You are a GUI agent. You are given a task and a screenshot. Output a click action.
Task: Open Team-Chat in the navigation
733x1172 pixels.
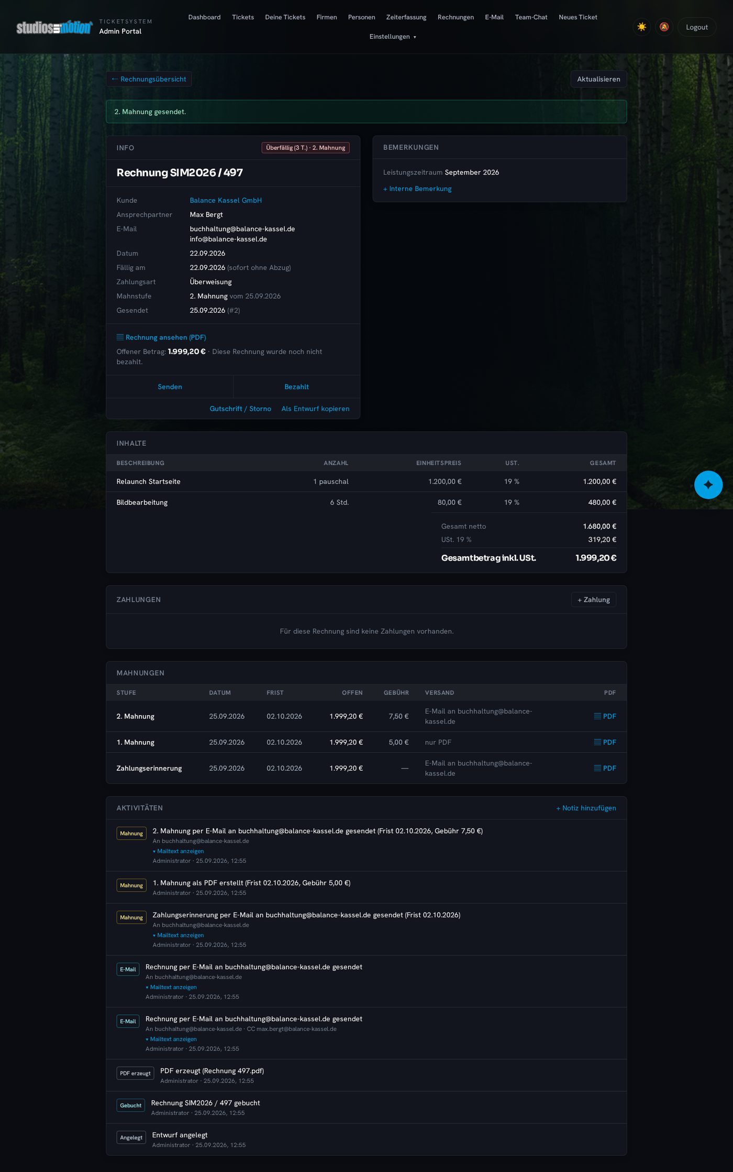click(531, 17)
